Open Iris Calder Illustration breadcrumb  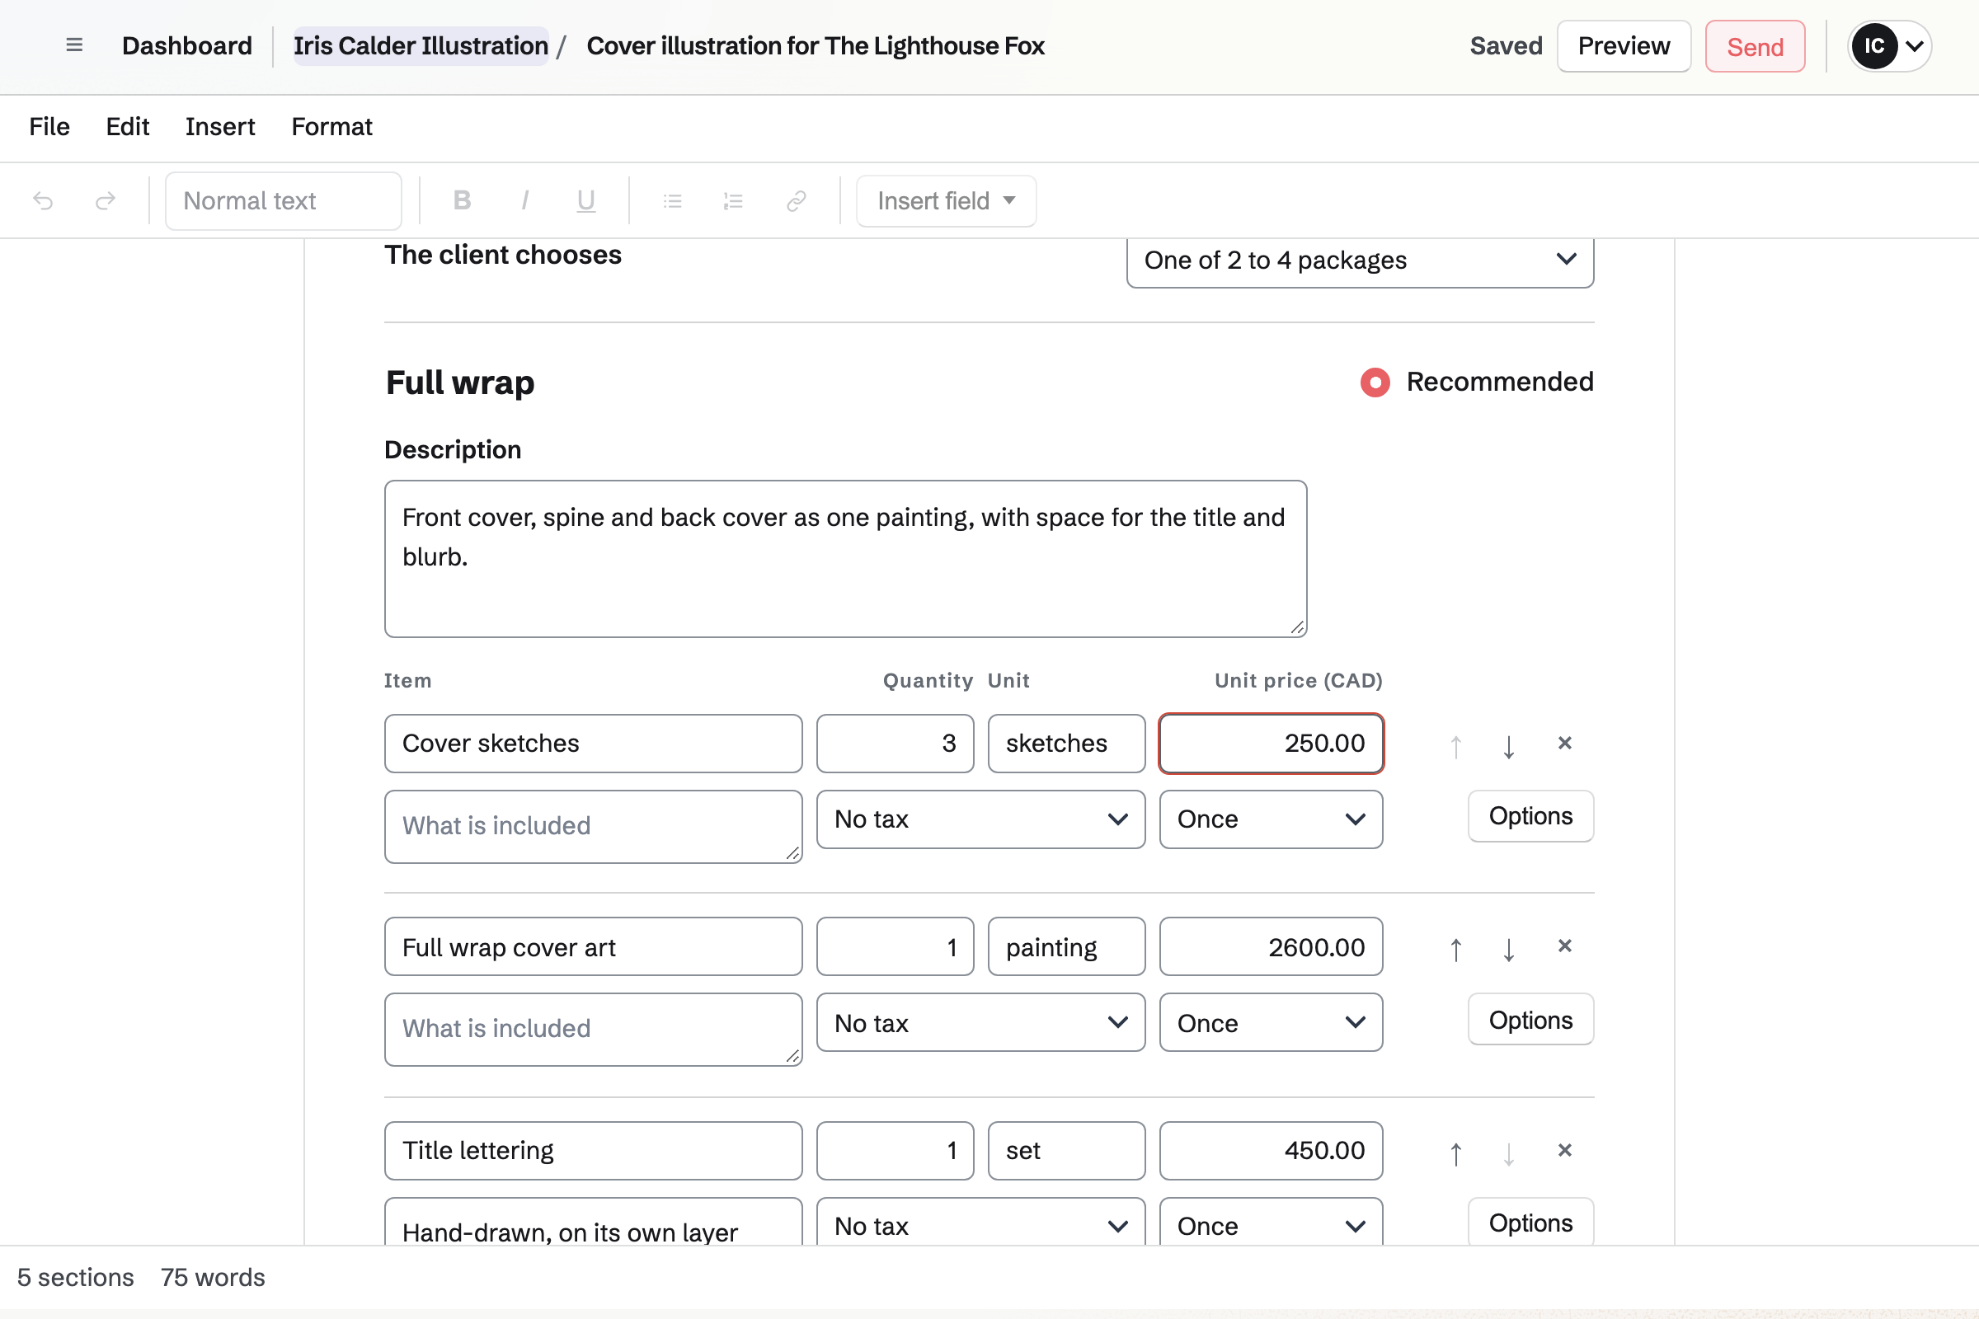(x=421, y=45)
